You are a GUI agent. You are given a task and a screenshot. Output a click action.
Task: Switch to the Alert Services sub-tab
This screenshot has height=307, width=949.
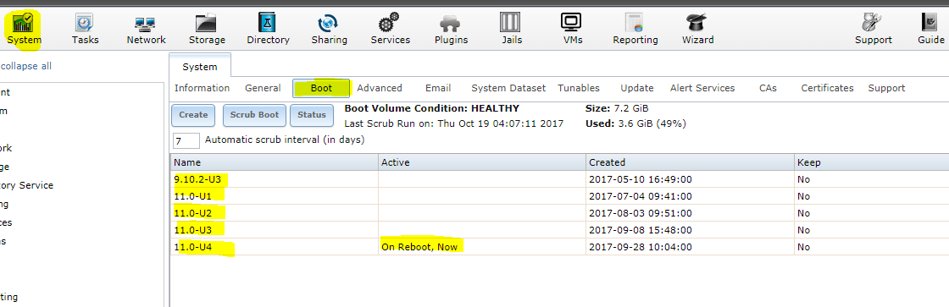pyautogui.click(x=702, y=88)
